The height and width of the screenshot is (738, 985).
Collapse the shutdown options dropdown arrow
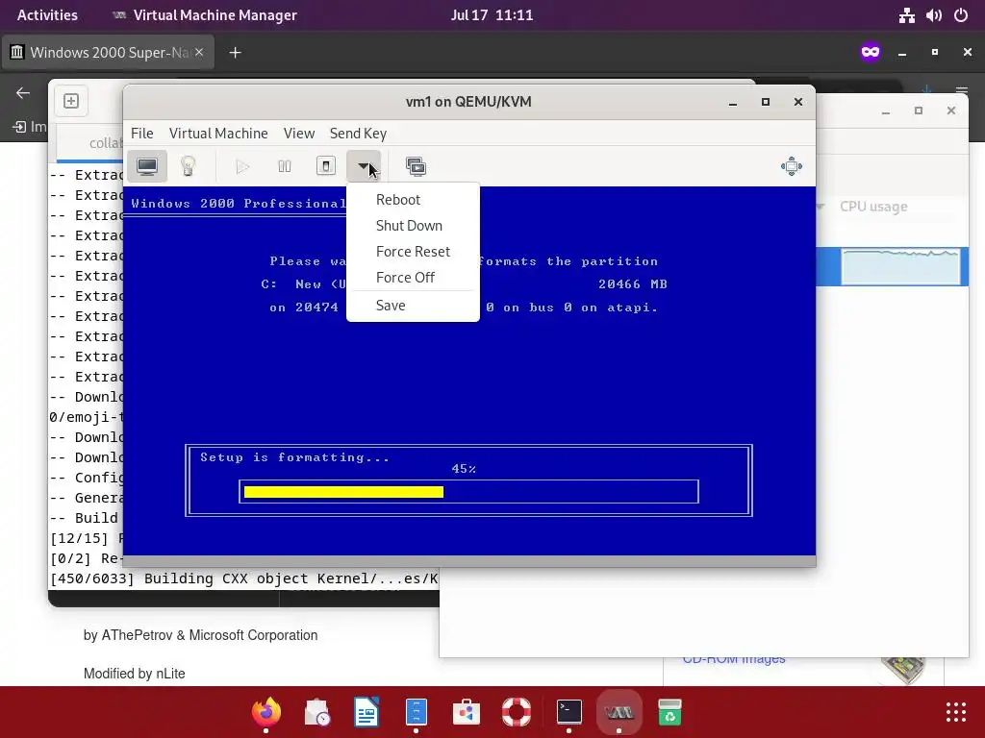364,166
